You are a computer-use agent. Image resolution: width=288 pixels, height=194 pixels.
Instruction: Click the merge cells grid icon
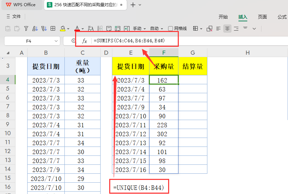pos(117,29)
